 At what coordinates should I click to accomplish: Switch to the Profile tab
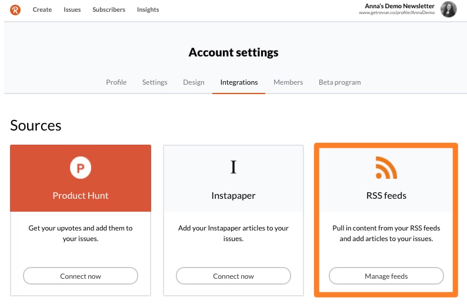tap(116, 82)
